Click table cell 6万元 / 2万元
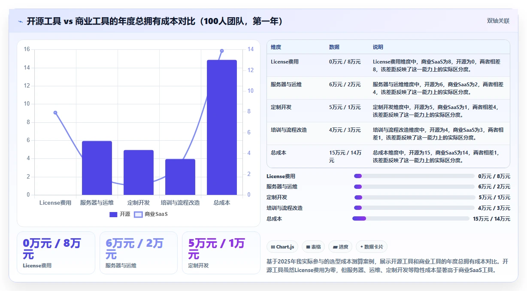 [x=345, y=85]
